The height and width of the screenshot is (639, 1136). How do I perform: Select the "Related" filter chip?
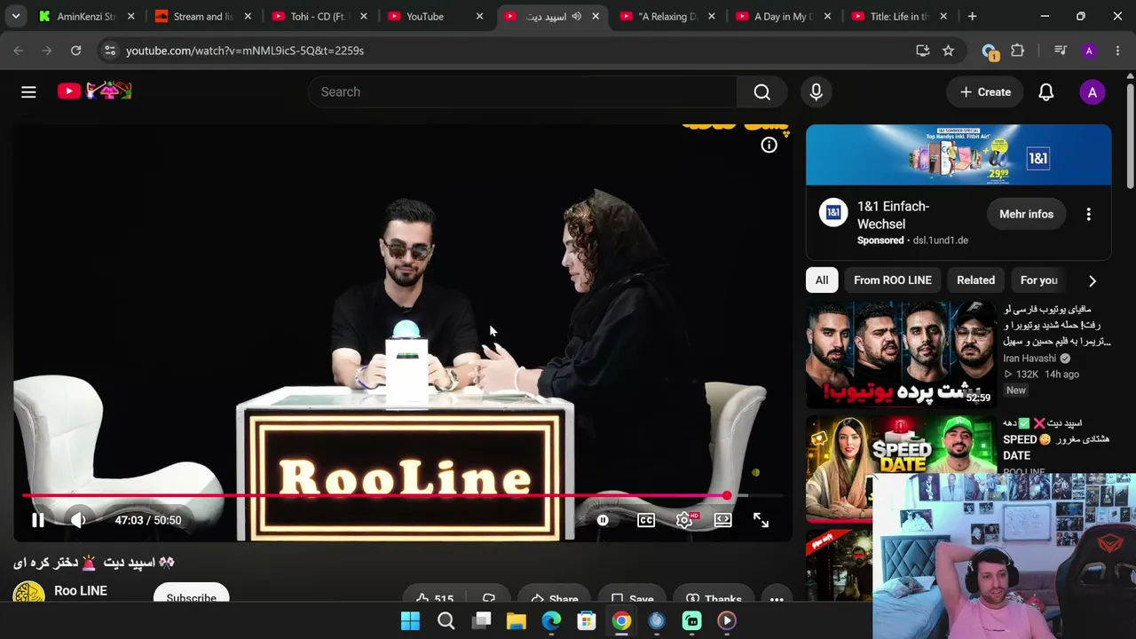tap(975, 280)
